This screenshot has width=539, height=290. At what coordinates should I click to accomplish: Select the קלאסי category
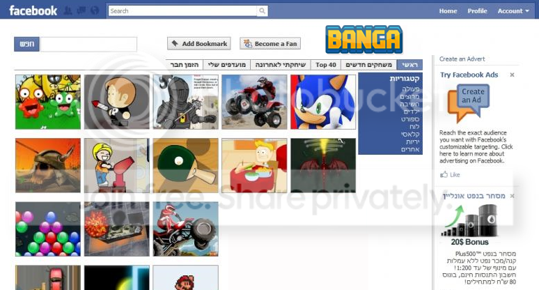click(x=410, y=134)
